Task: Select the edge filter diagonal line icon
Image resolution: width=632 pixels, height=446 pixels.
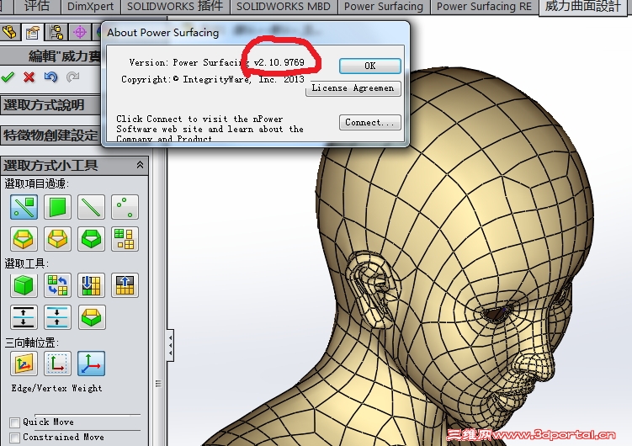Action: 91,207
